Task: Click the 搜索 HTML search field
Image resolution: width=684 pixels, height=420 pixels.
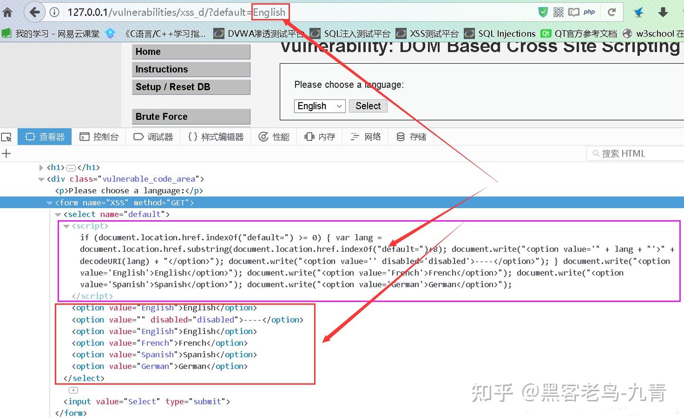Action: click(x=636, y=153)
